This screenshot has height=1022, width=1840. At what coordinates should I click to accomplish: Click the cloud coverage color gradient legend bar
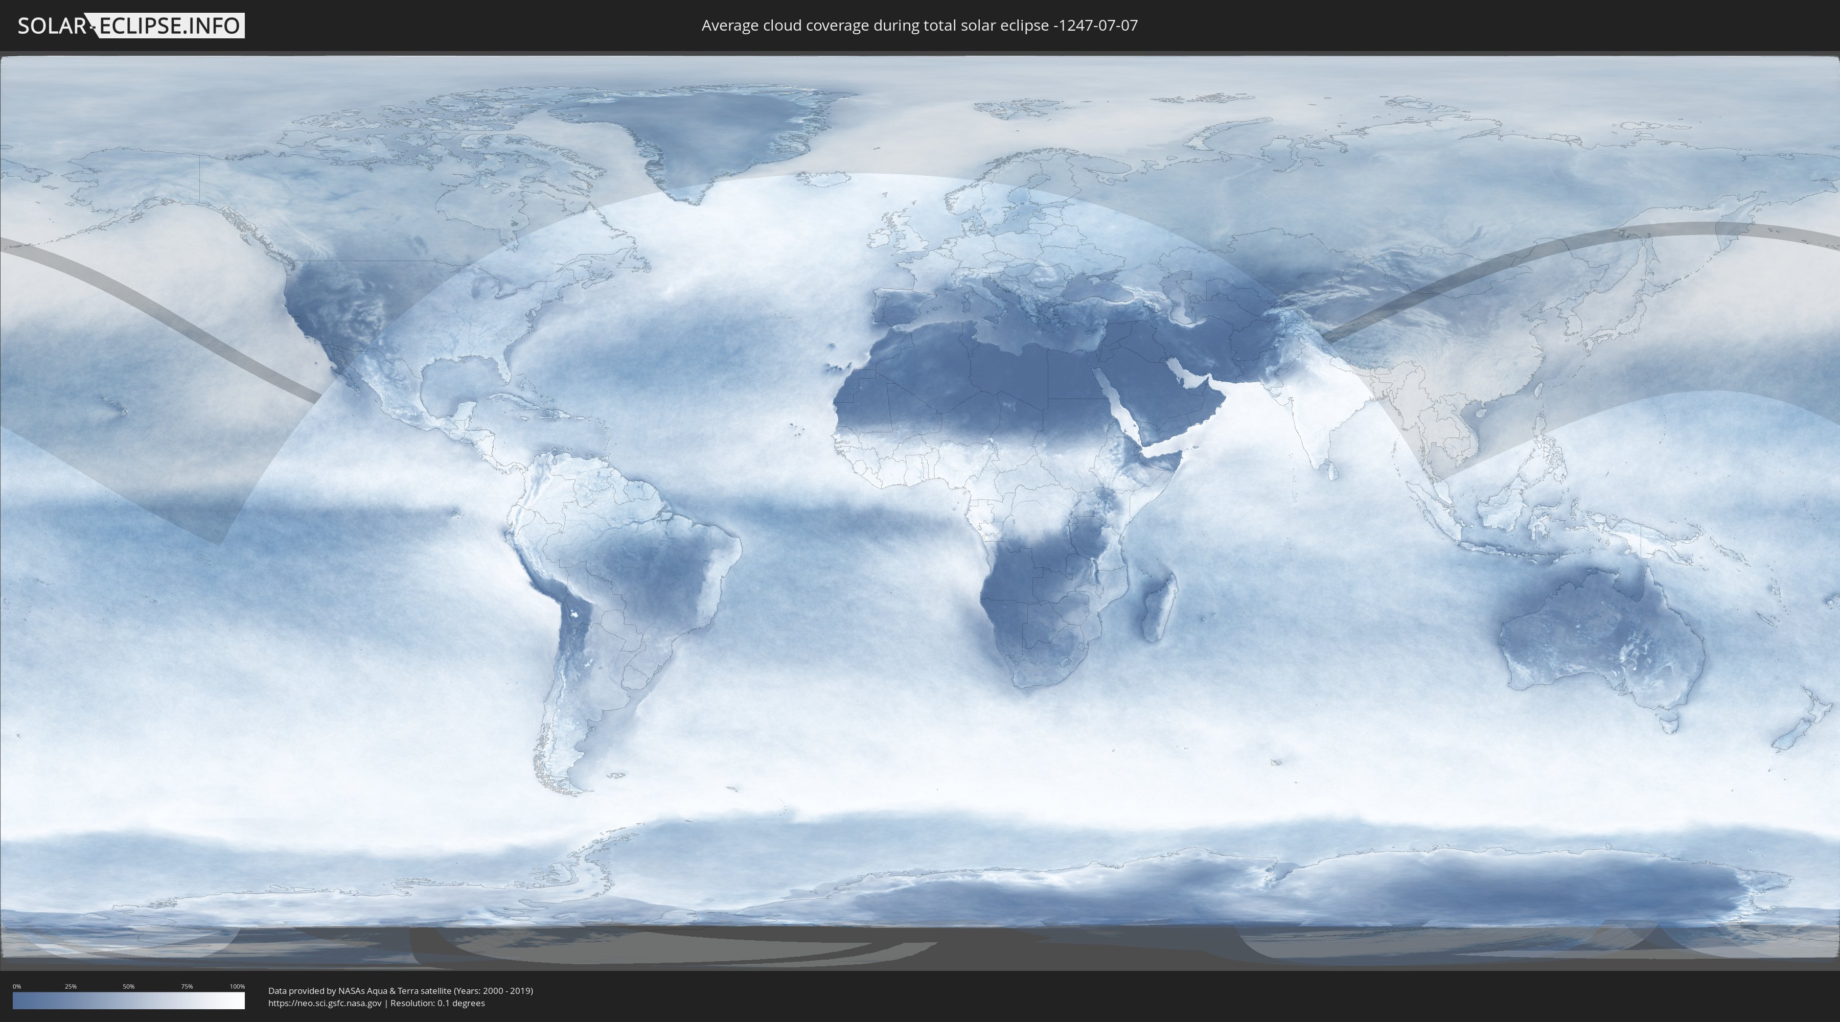click(x=129, y=1001)
